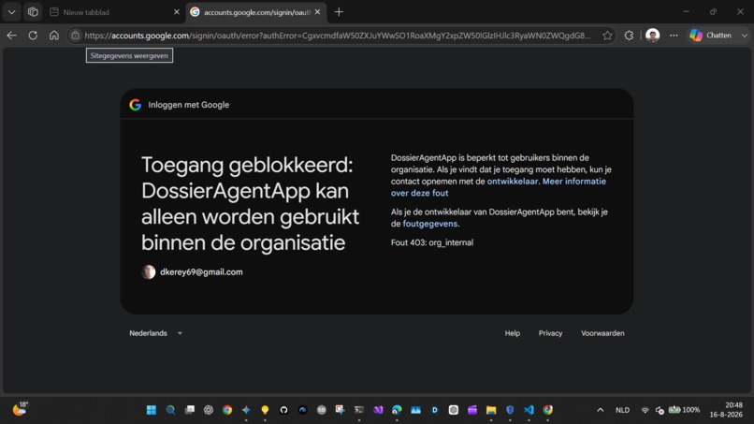This screenshot has height=424, width=754.
Task: Open the weather widget showing 18°
Action: tap(21, 409)
